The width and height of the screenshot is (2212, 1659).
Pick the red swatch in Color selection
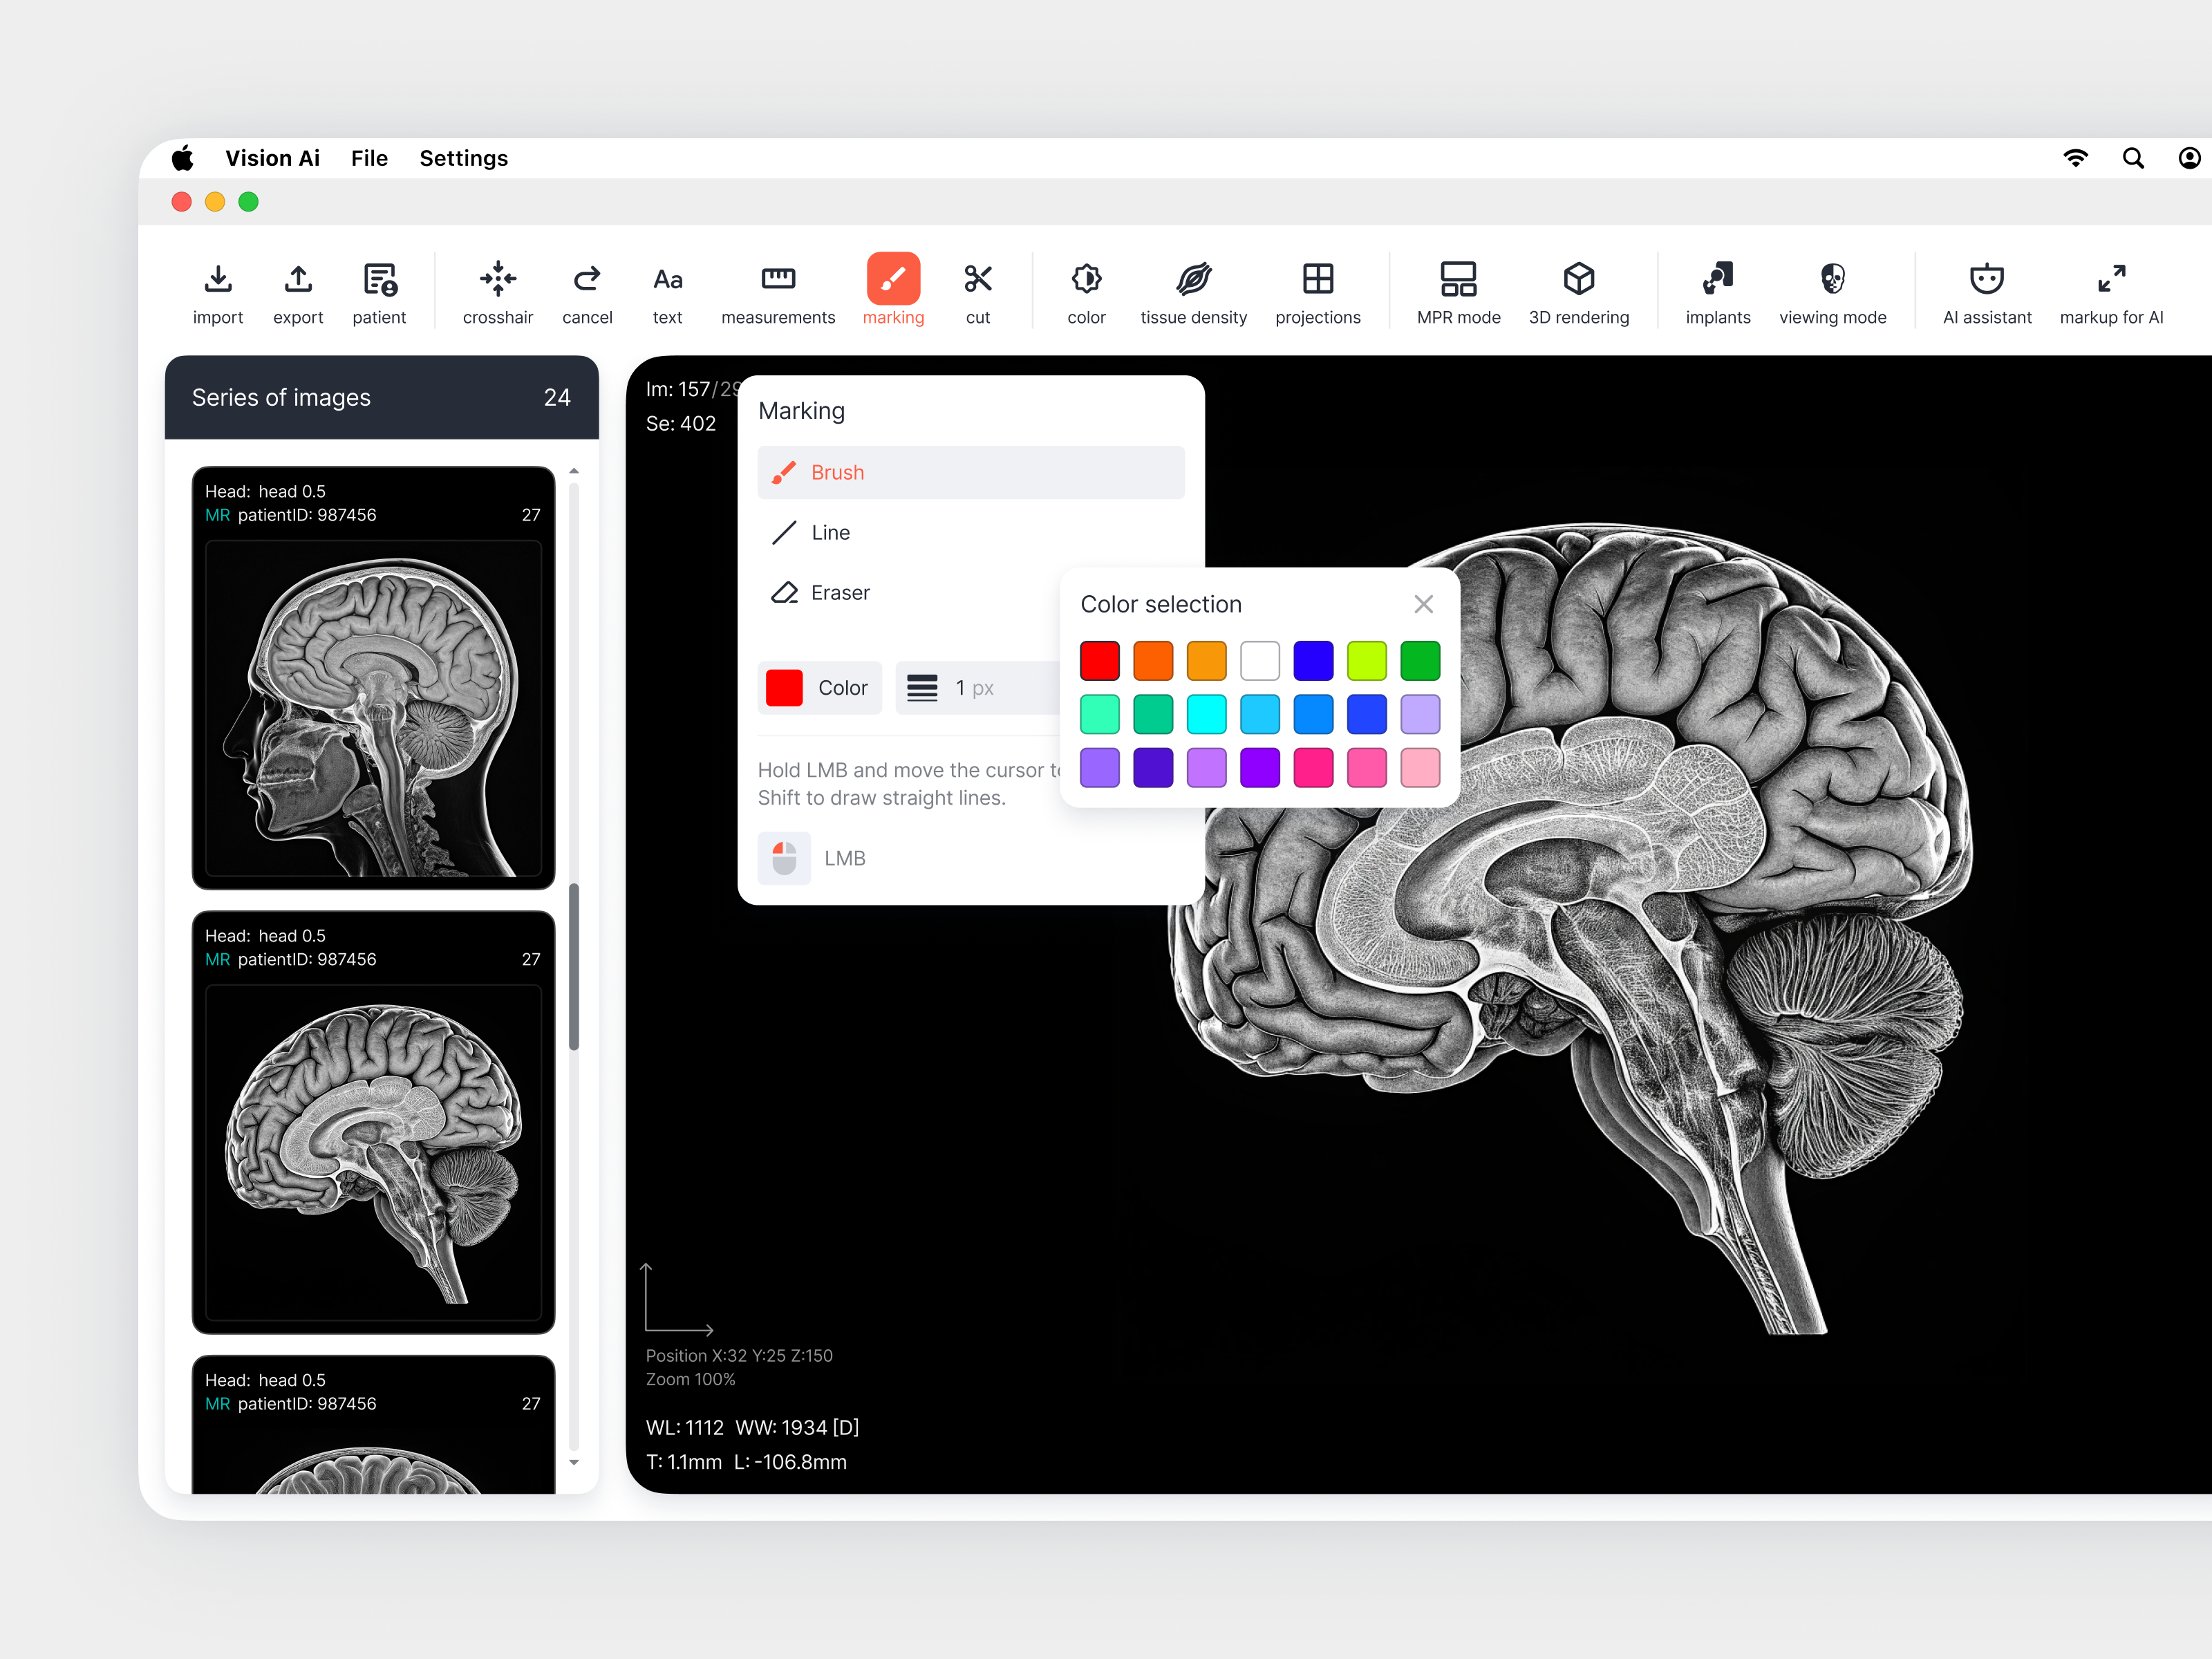[x=1100, y=660]
